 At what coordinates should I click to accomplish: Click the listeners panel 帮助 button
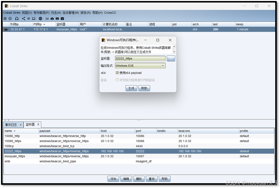[165, 179]
